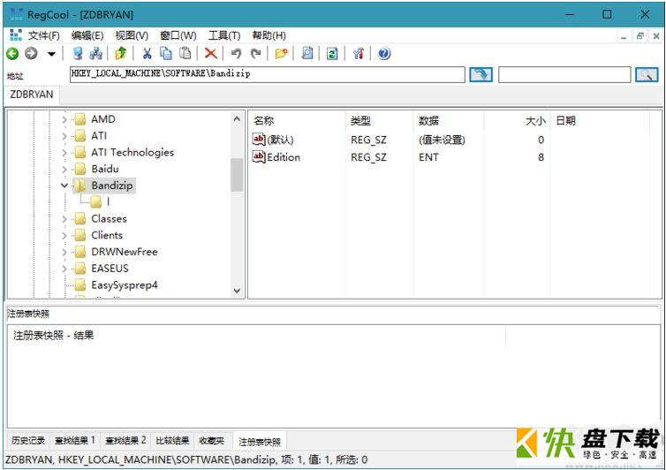
Task: Select the Bandizip key in tree
Action: 112,186
